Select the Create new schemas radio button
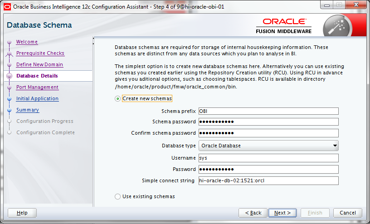Image resolution: width=370 pixels, height=224 pixels. point(118,98)
